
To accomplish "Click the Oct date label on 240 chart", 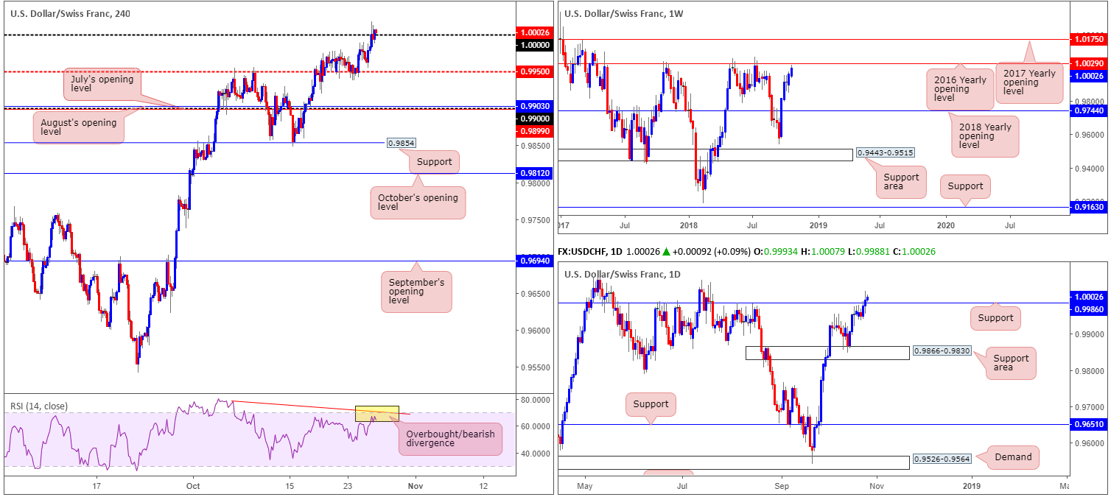I will pos(193,486).
